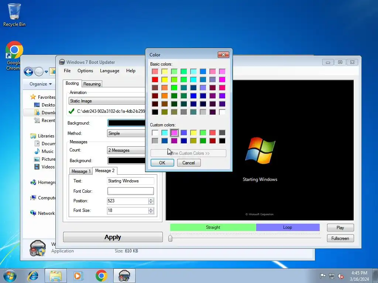The width and height of the screenshot is (378, 283).
Task: Select Videos in the Explorer sidebar
Action: 48,167
